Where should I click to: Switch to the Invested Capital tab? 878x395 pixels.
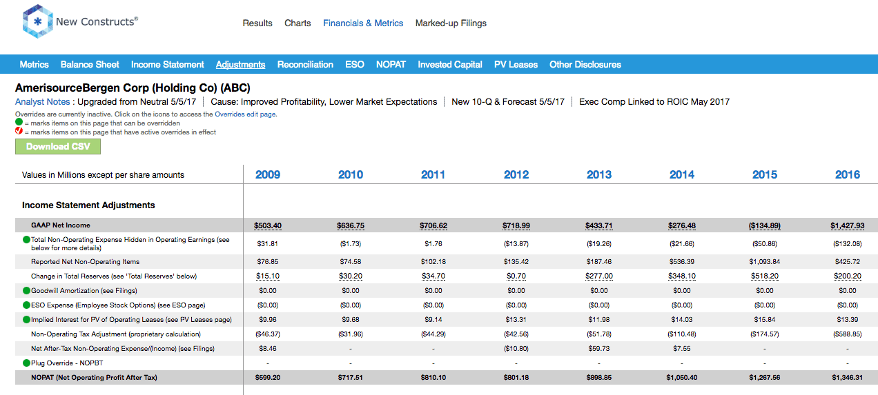coord(450,65)
